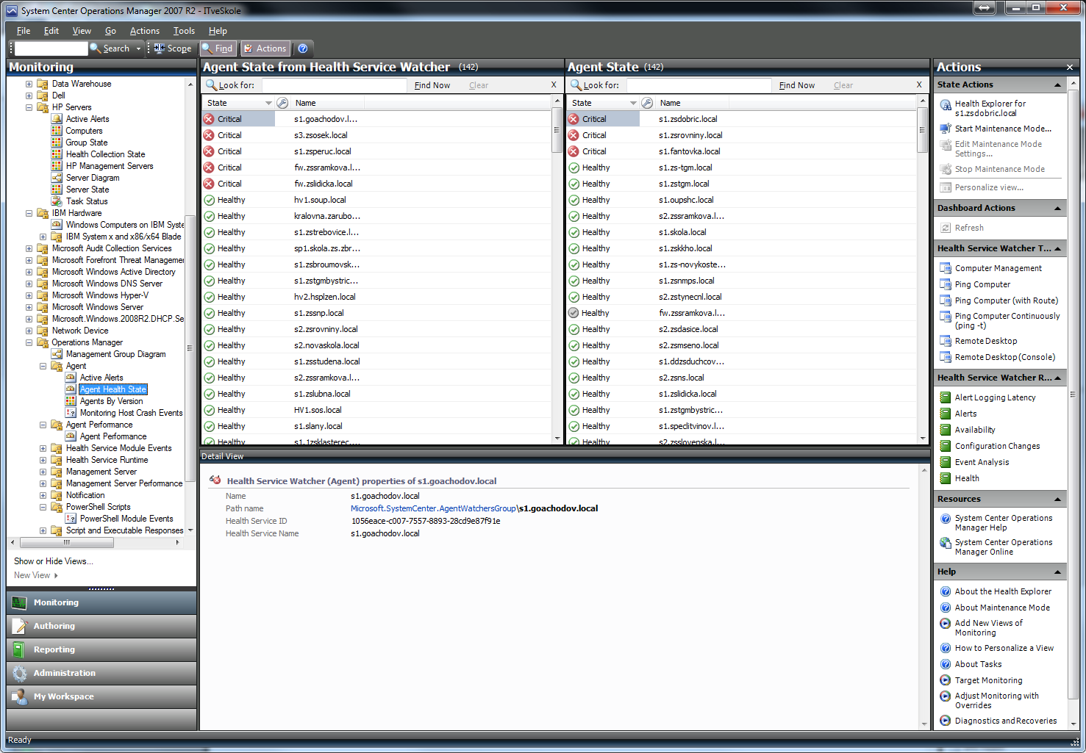Open the View menu

coord(82,31)
